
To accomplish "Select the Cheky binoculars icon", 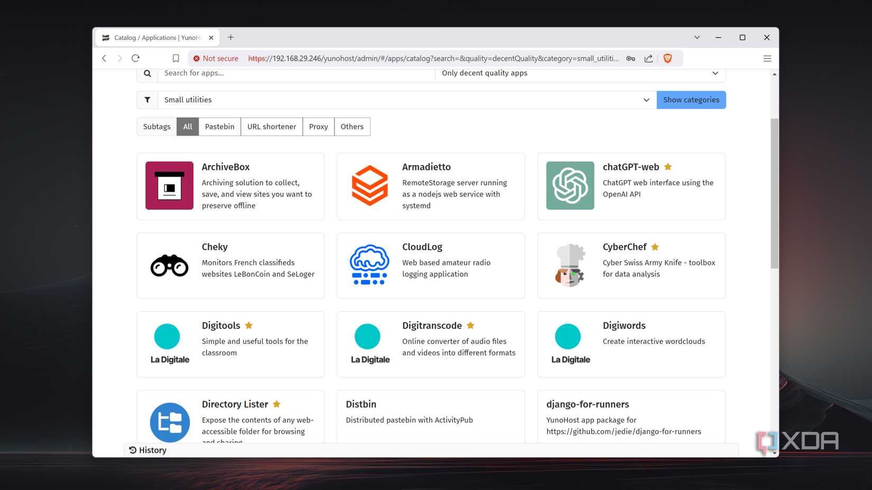I will 169,265.
